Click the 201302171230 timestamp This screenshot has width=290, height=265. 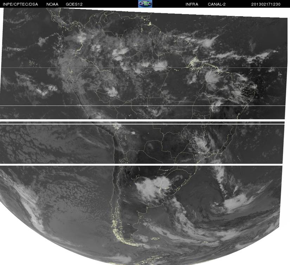click(266, 4)
